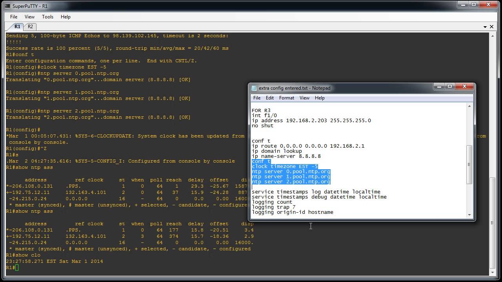
Task: Open the SuperPuTTY View menu
Action: [x=29, y=17]
